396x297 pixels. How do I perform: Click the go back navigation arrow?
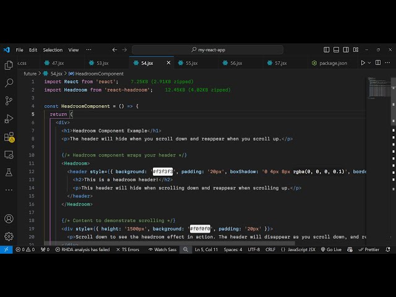click(114, 49)
